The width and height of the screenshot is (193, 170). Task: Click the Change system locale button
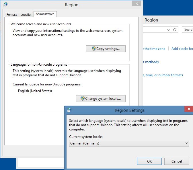[x=101, y=99]
